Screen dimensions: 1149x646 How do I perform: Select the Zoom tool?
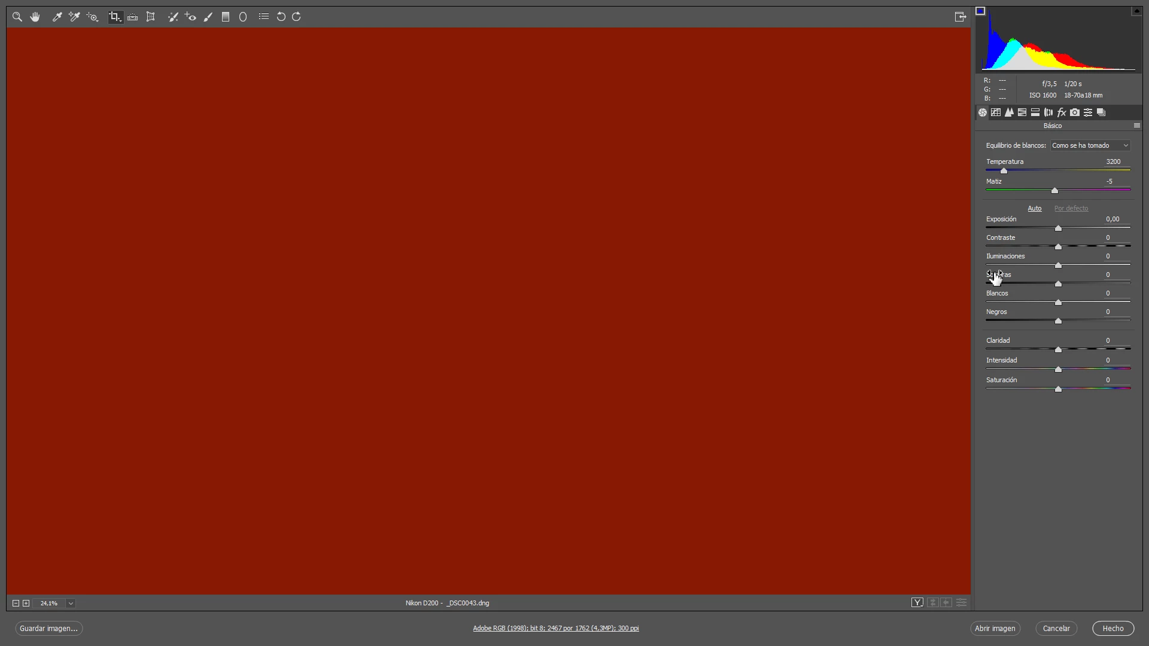click(17, 17)
